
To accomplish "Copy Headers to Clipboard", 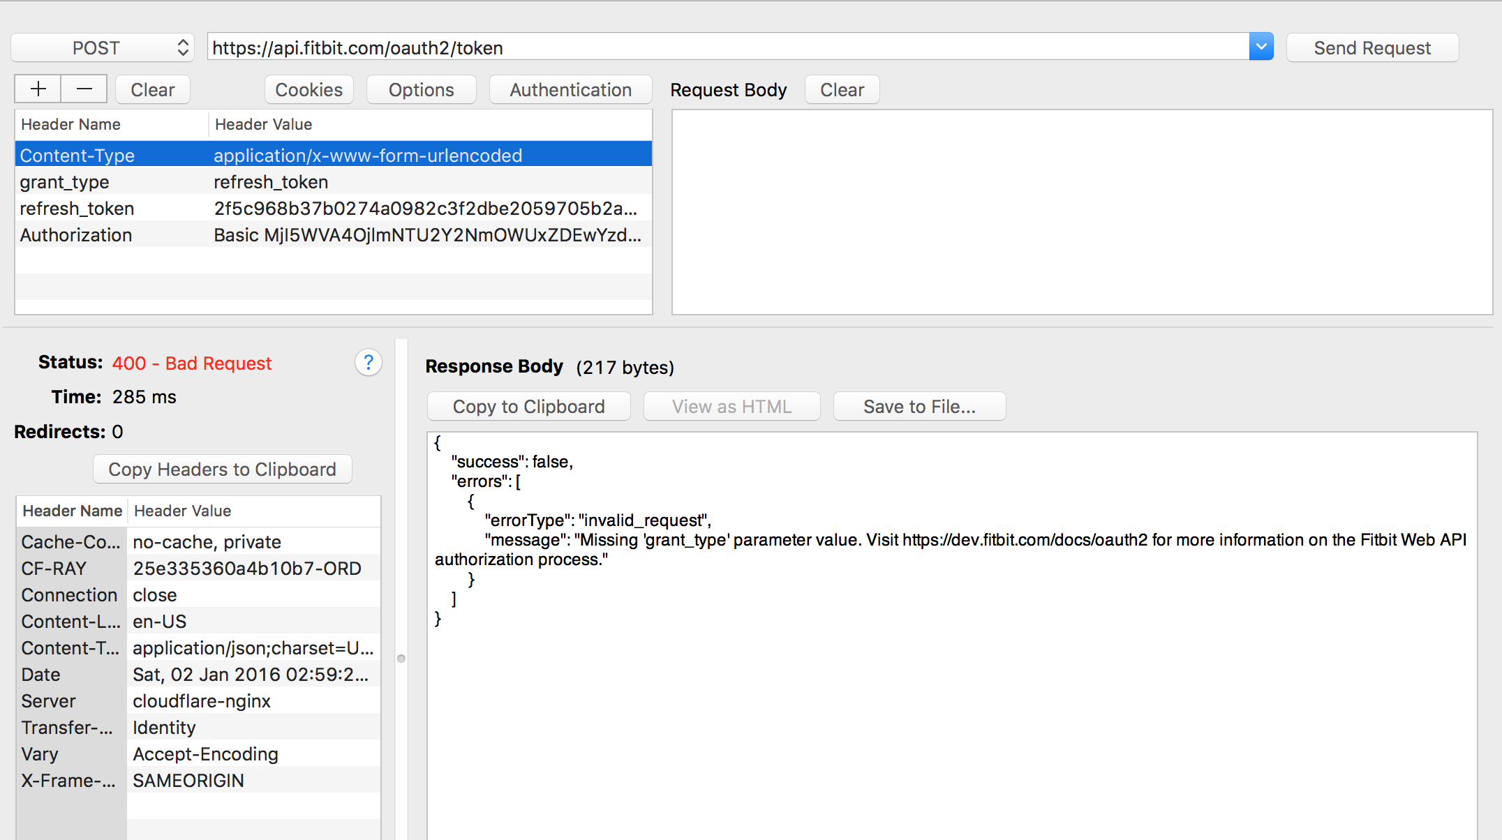I will [x=222, y=470].
